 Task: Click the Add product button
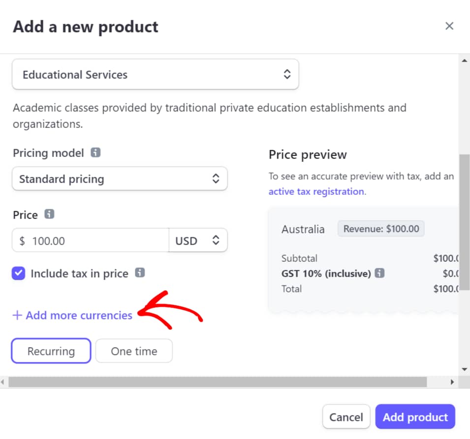click(x=415, y=417)
